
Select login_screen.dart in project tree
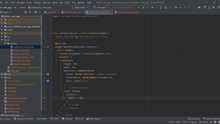point(21,54)
